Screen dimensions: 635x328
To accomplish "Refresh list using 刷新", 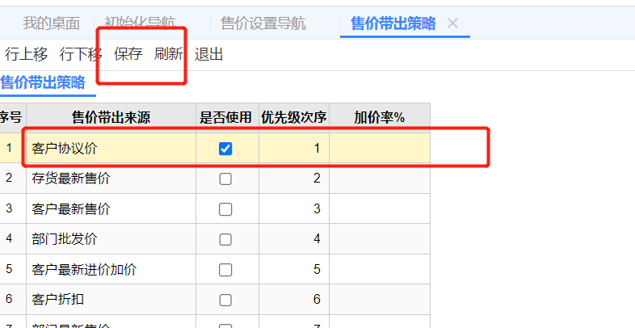I will [169, 54].
